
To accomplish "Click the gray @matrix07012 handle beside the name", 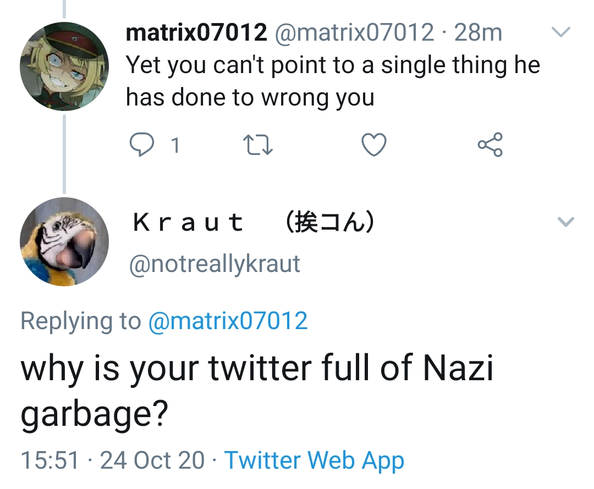I will tap(354, 33).
